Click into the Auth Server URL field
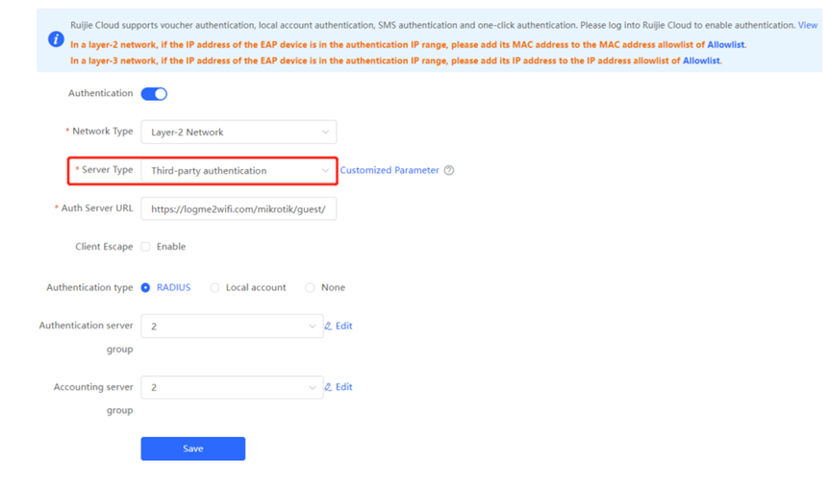Image resolution: width=830 pixels, height=483 pixels. (239, 208)
